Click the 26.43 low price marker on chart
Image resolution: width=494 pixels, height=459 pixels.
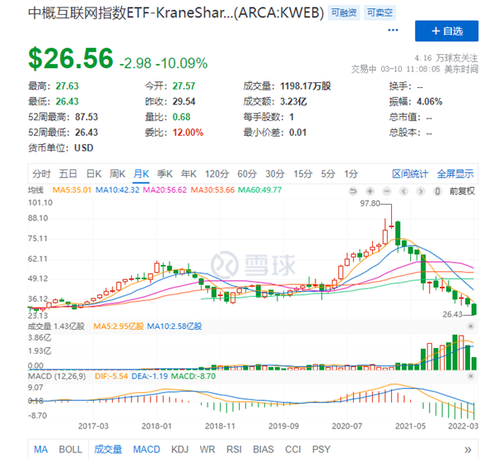(452, 314)
